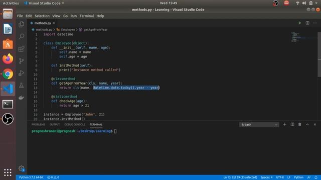Open Files manager from the dock

[x=8, y=14]
